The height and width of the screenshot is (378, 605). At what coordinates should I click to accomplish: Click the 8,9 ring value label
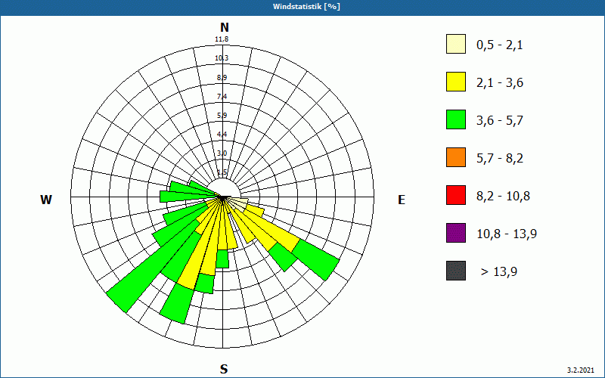pyautogui.click(x=222, y=78)
